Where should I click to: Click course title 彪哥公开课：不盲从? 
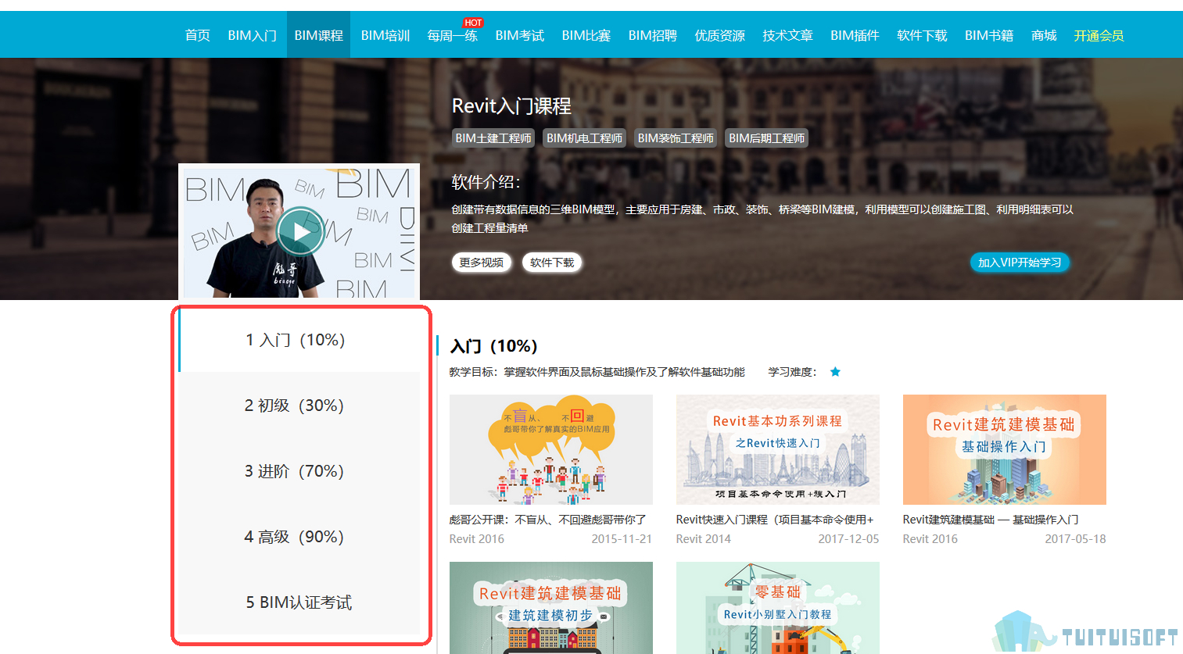[x=548, y=520]
